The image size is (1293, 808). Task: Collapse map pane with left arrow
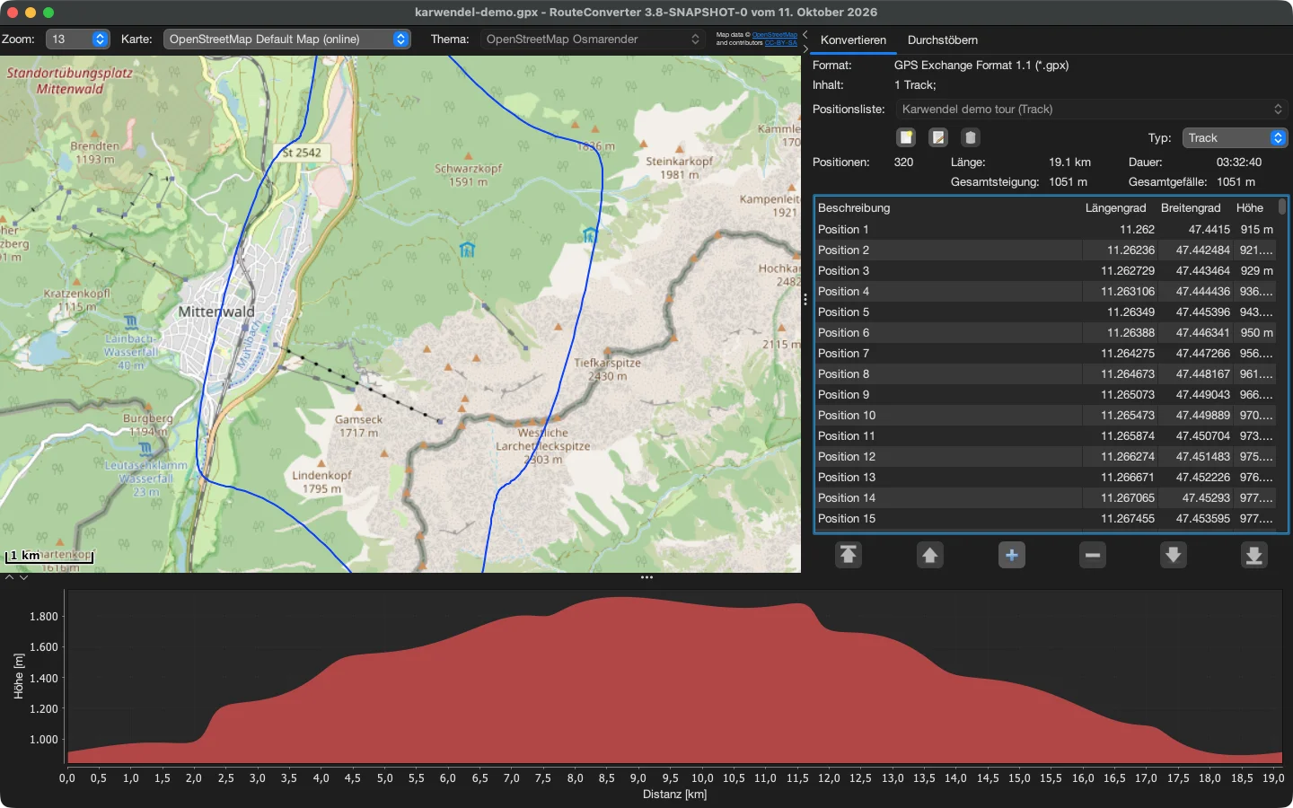click(805, 34)
